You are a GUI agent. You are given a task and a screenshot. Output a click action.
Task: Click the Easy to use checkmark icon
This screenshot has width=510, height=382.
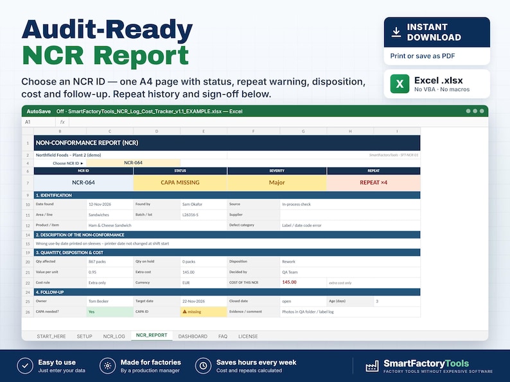click(x=25, y=366)
